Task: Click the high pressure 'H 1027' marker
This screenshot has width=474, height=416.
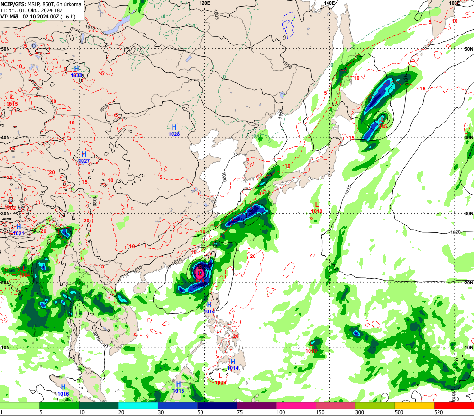Action: [x=84, y=157]
